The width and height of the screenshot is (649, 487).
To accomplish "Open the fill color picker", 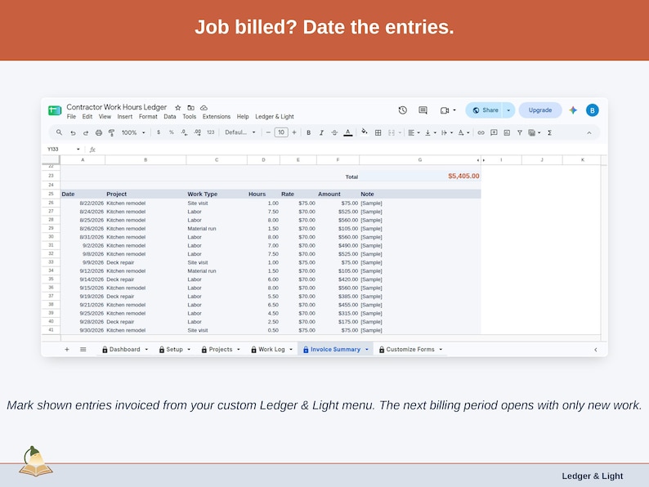I will [365, 132].
